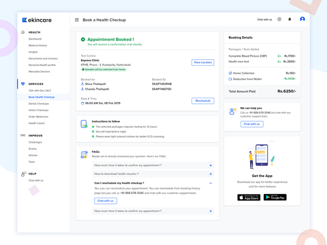
Task: Click the ekincare logo
Action: point(37,20)
